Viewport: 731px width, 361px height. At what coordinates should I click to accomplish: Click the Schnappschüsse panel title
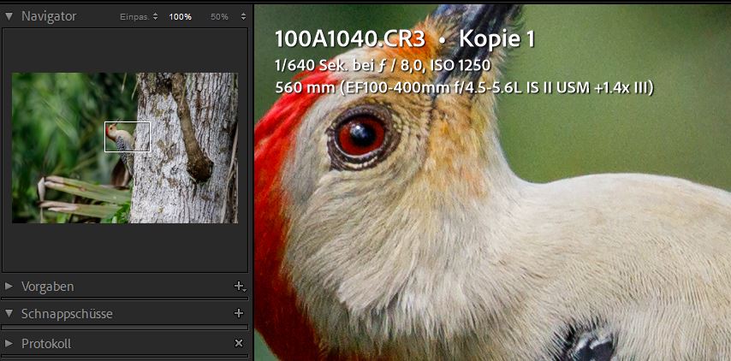tap(67, 314)
